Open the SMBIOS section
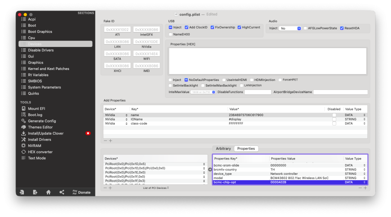The height and width of the screenshot is (217, 391). pyautogui.click(x=35, y=81)
